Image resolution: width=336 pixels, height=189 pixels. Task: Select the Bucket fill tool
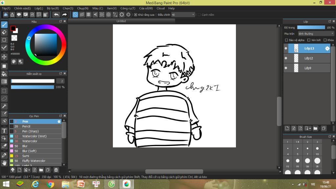click(4, 74)
